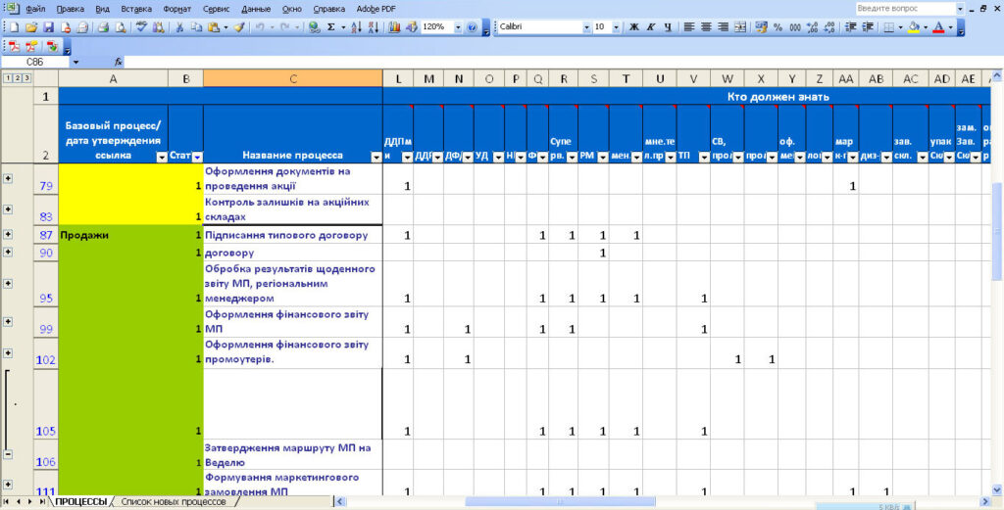This screenshot has height=510, width=1004.
Task: Show outline level 1
Action: 7,78
